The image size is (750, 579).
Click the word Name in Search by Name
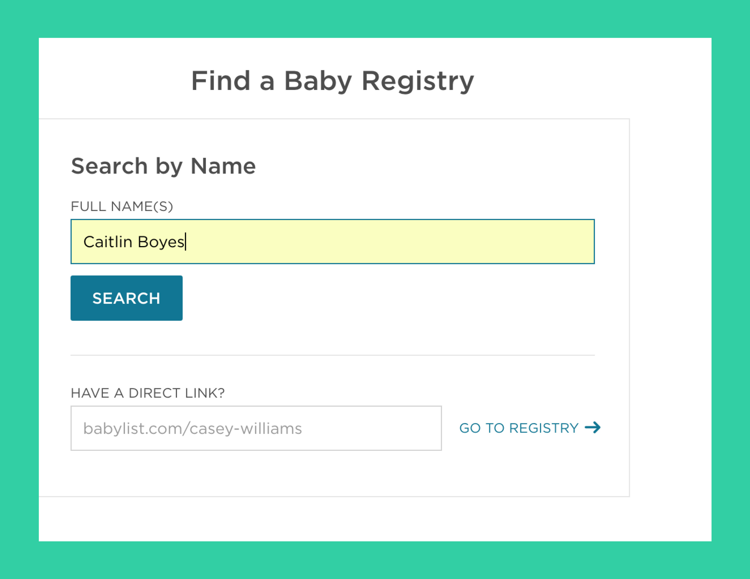[223, 166]
